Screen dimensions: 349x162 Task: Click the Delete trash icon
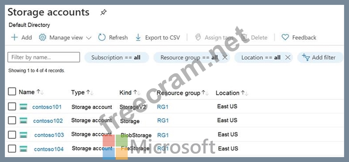(244, 37)
